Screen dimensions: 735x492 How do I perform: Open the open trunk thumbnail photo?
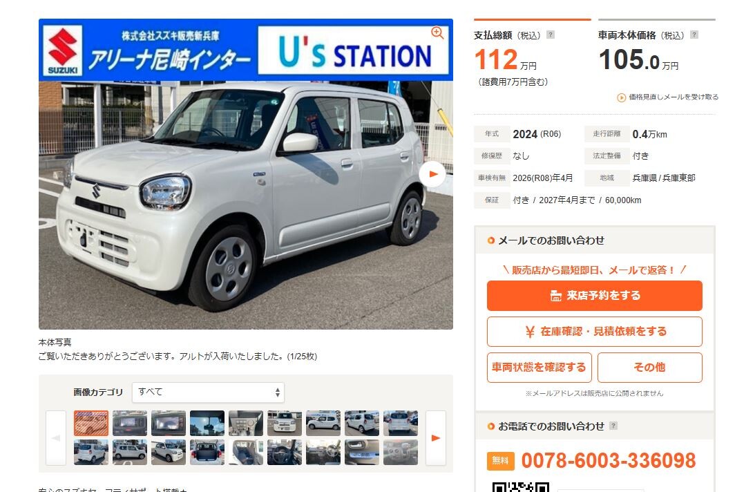(207, 452)
